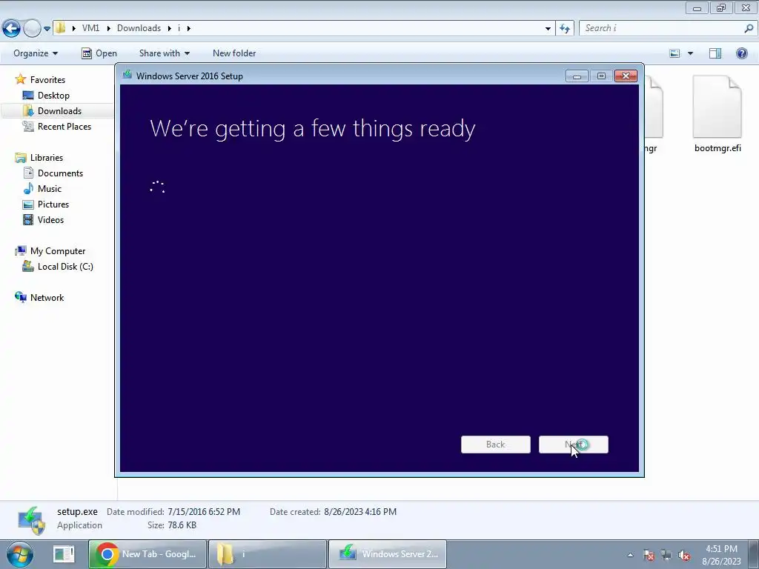Viewport: 759px width, 569px height.
Task: Open the views dropdown arrow
Action: [x=690, y=53]
